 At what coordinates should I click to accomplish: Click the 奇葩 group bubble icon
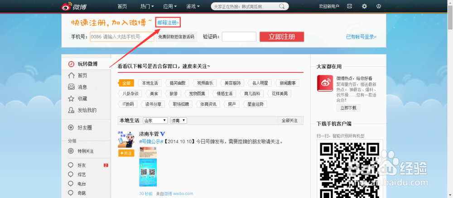click(x=71, y=193)
